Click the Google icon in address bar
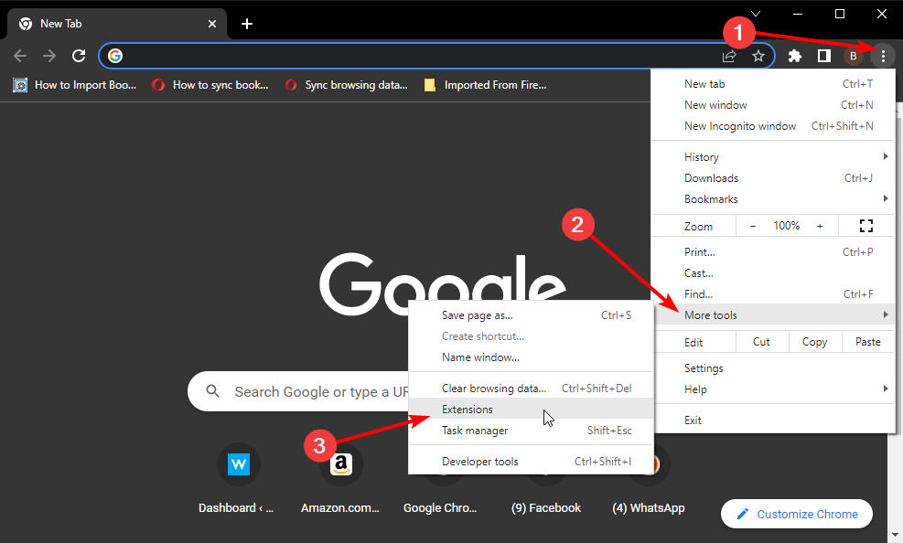903x543 pixels. click(115, 56)
